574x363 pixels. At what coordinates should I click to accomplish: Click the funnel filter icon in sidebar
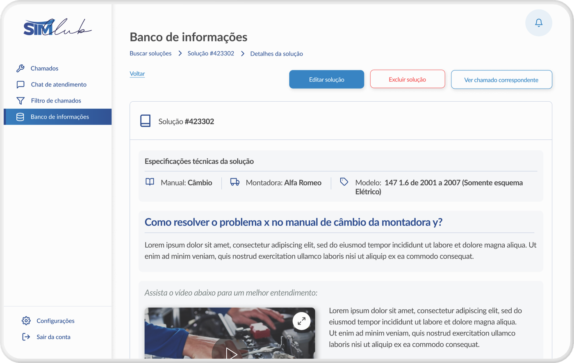20,100
